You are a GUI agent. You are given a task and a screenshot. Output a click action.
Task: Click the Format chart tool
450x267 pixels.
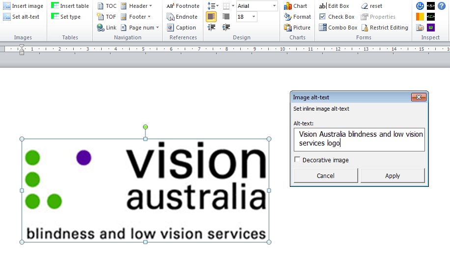click(x=297, y=17)
